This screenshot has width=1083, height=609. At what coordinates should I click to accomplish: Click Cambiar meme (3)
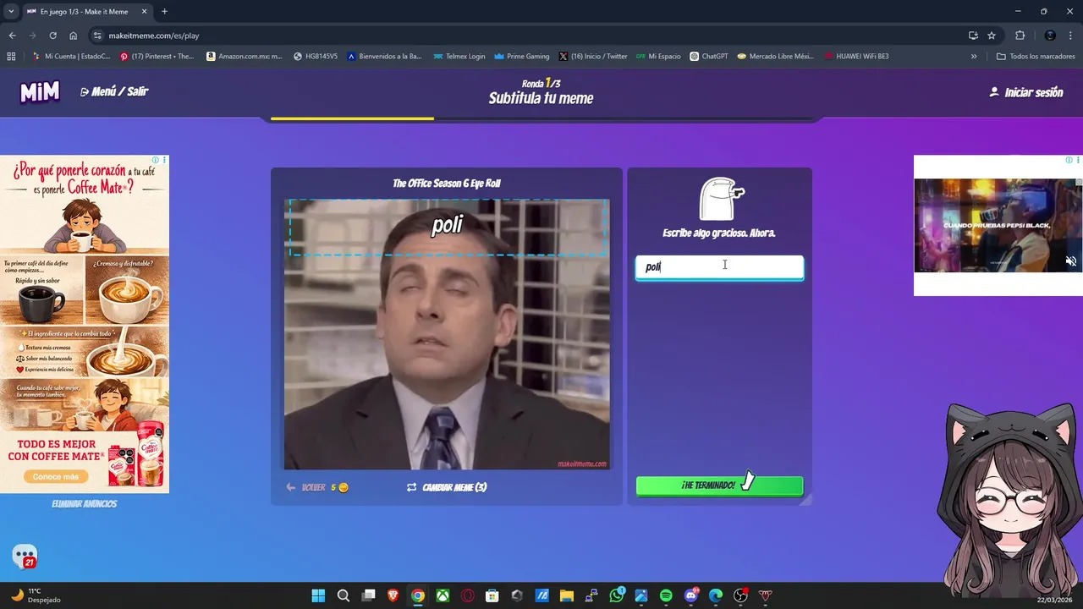pos(447,487)
